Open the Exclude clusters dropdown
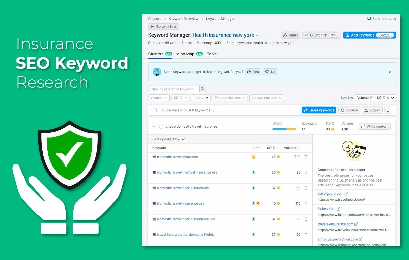Screen dimensions: 409x260 pyautogui.click(x=230, y=98)
